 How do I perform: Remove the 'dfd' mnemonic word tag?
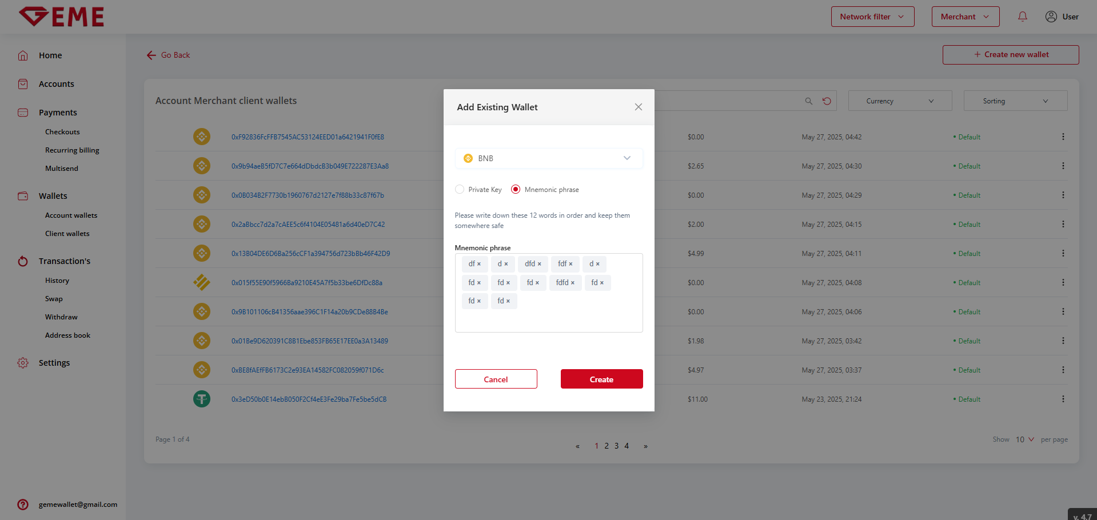point(539,264)
